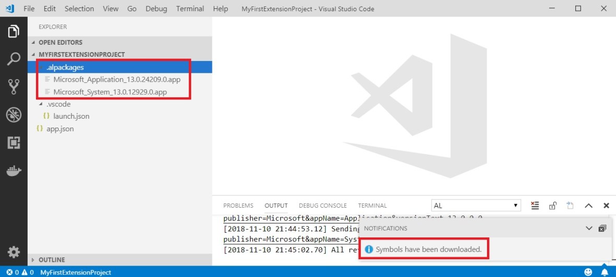Open the AL output channel dropdown
616x277 pixels.
[x=476, y=206]
